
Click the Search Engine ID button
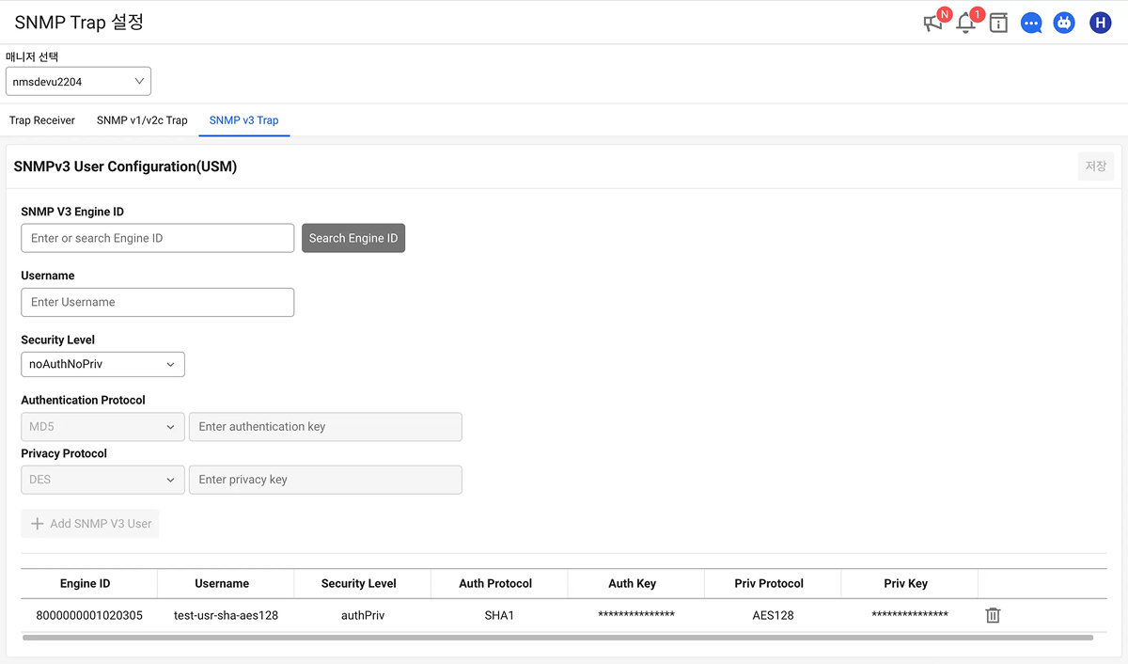point(353,238)
